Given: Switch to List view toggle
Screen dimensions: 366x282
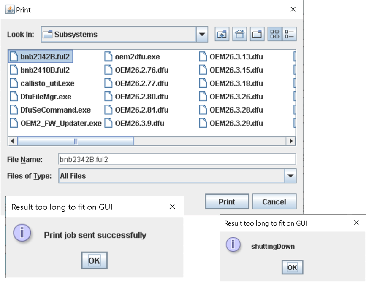Looking at the screenshot, I should (274, 35).
